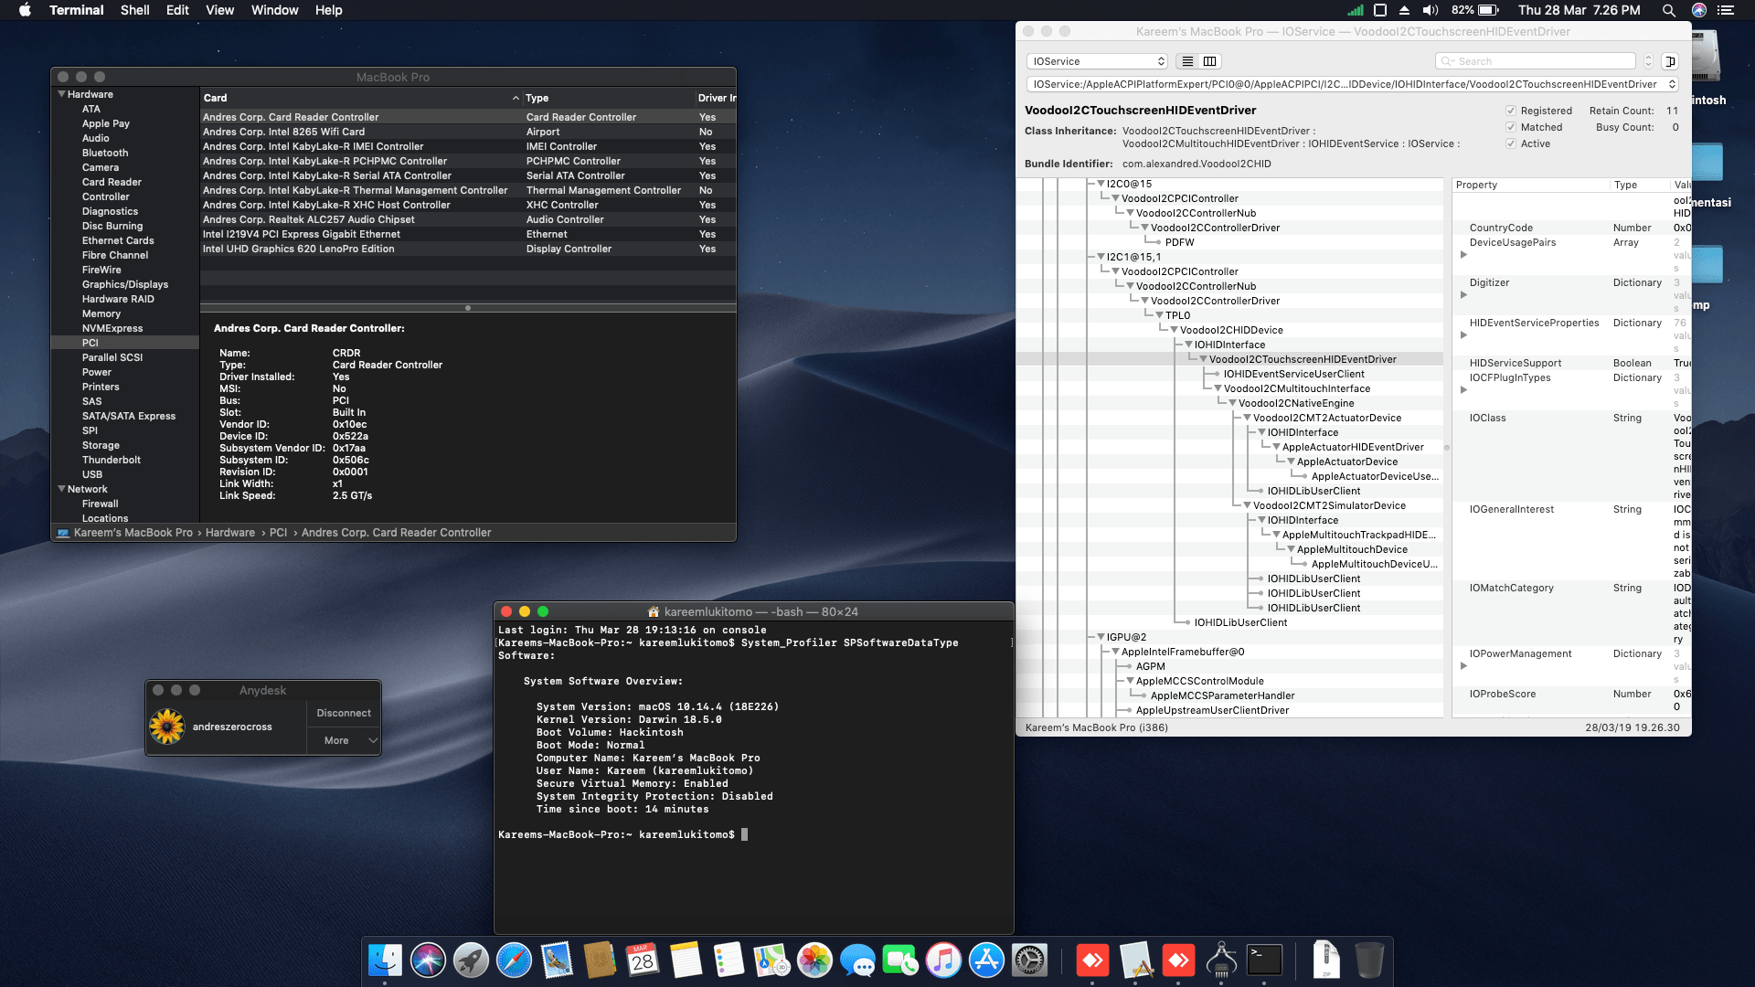This screenshot has height=987, width=1755.
Task: Toggle the Registered checkbox
Action: pyautogui.click(x=1511, y=111)
